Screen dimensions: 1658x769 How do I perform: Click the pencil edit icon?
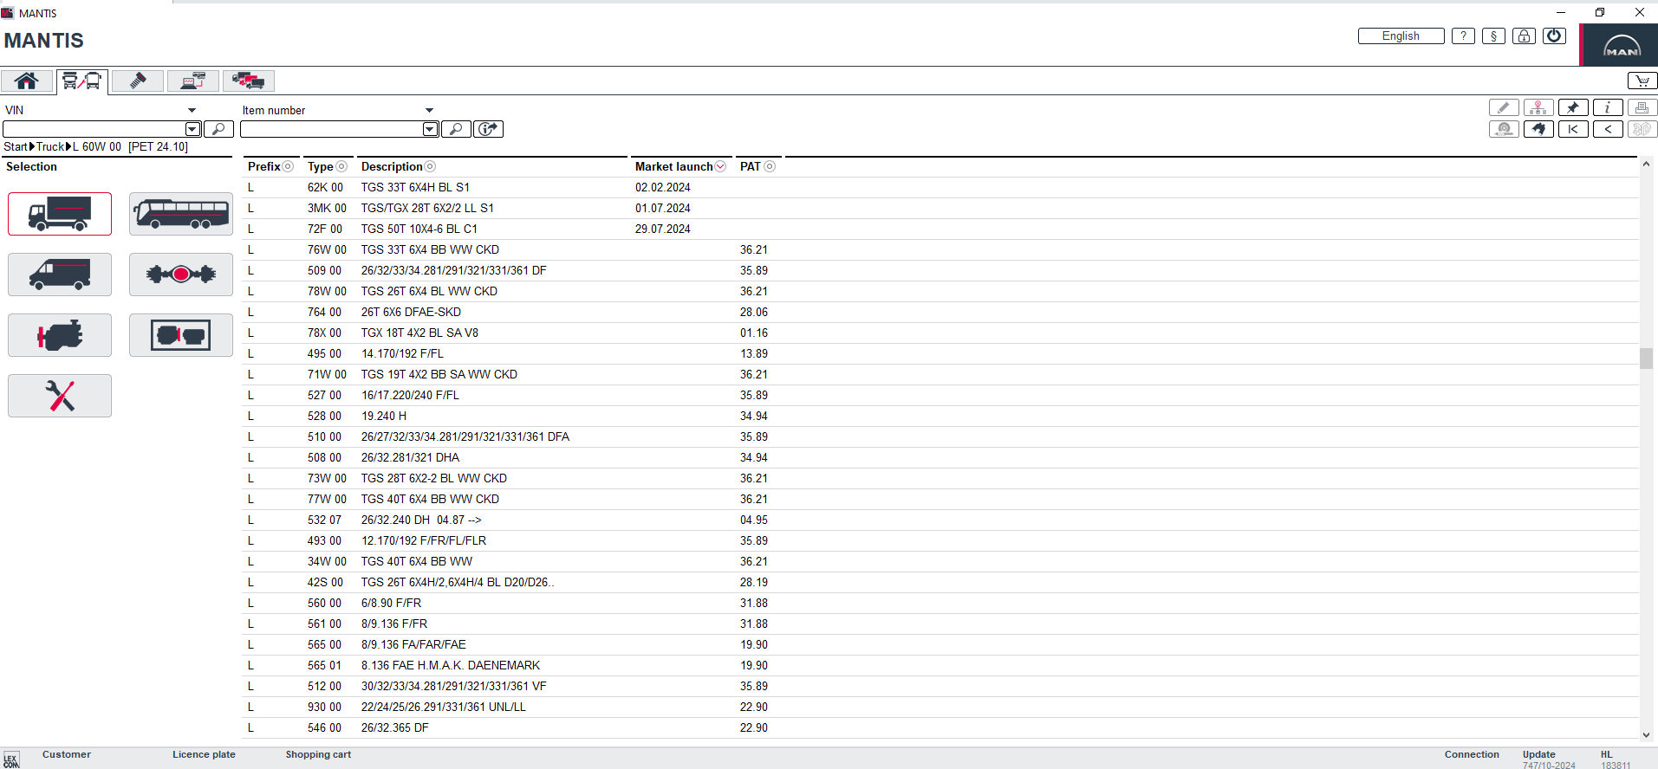[1504, 107]
